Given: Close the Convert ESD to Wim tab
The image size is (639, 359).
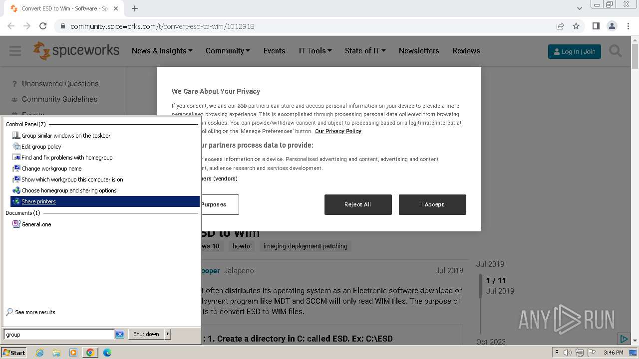Looking at the screenshot, I should (x=116, y=8).
